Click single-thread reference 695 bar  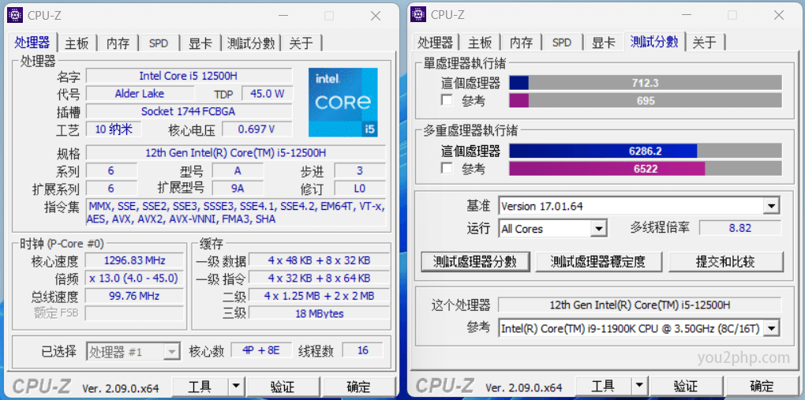point(646,101)
